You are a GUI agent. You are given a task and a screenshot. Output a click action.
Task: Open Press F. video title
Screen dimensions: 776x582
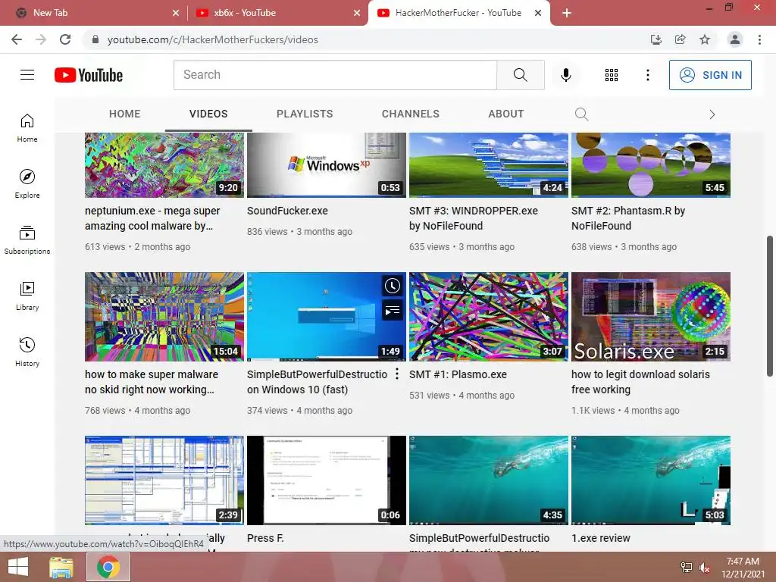(265, 538)
